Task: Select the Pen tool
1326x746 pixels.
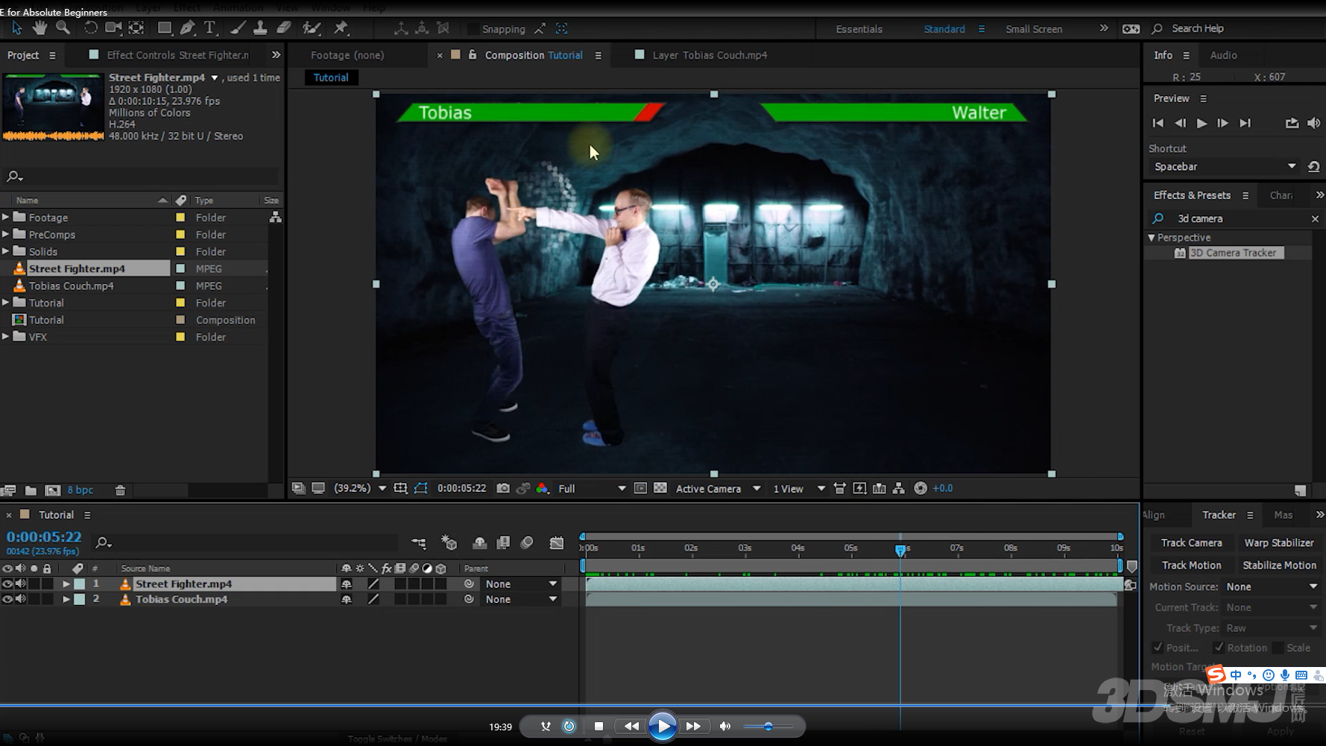Action: tap(188, 28)
